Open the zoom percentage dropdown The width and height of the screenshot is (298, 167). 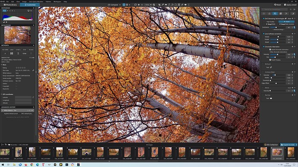[151, 5]
